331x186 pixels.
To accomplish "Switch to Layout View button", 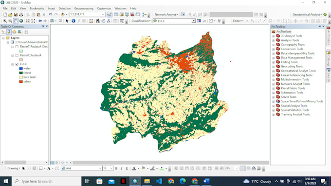I will (x=56, y=163).
